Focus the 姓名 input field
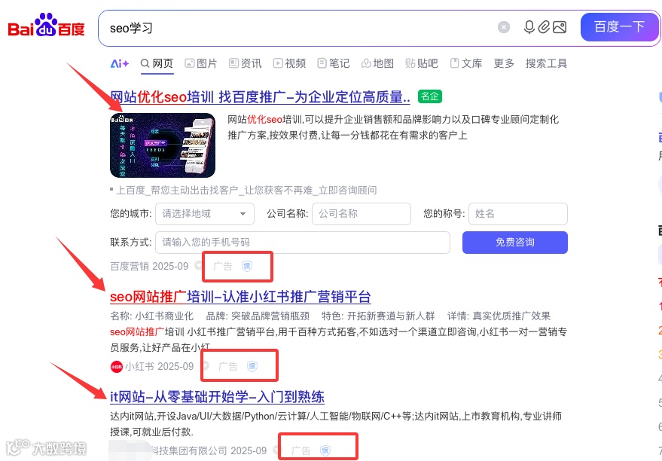This screenshot has width=662, height=461. (x=518, y=214)
